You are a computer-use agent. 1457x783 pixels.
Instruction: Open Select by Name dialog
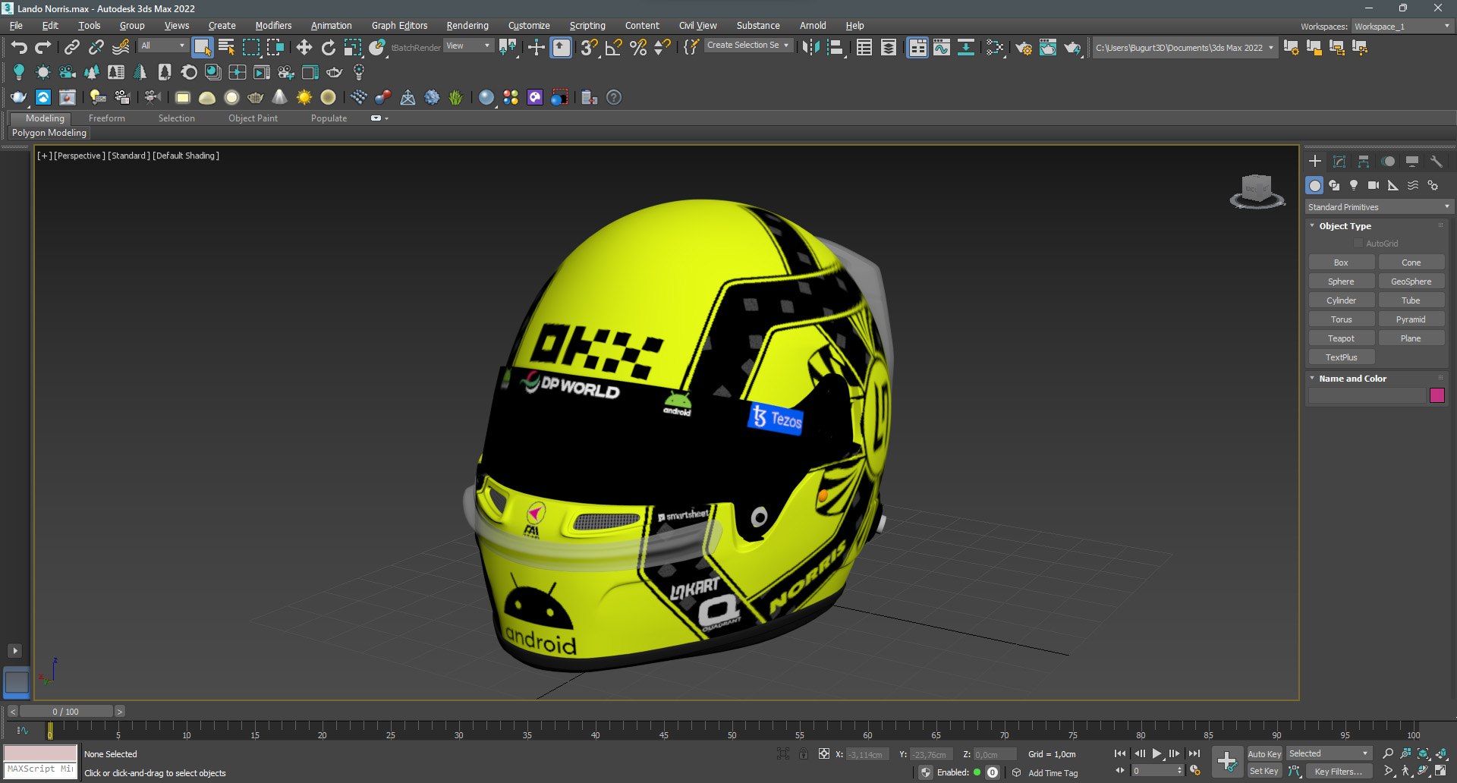pos(226,48)
